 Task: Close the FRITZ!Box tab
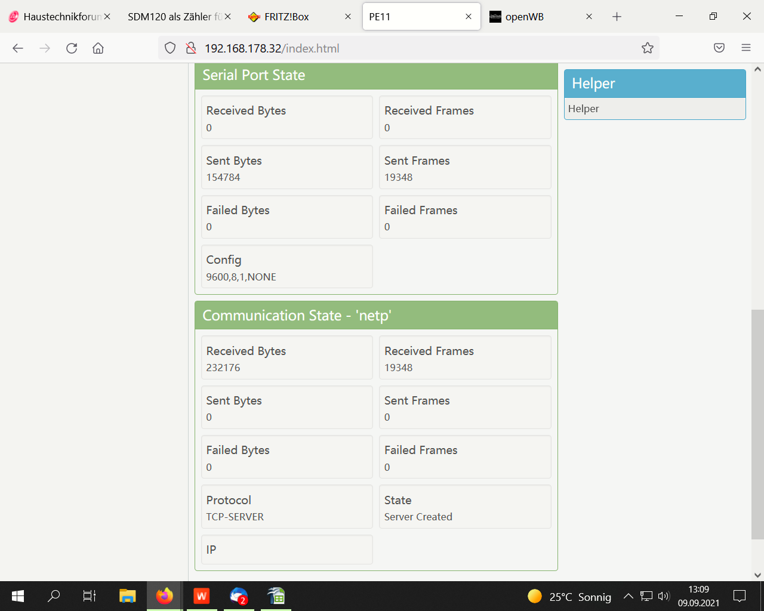[348, 17]
